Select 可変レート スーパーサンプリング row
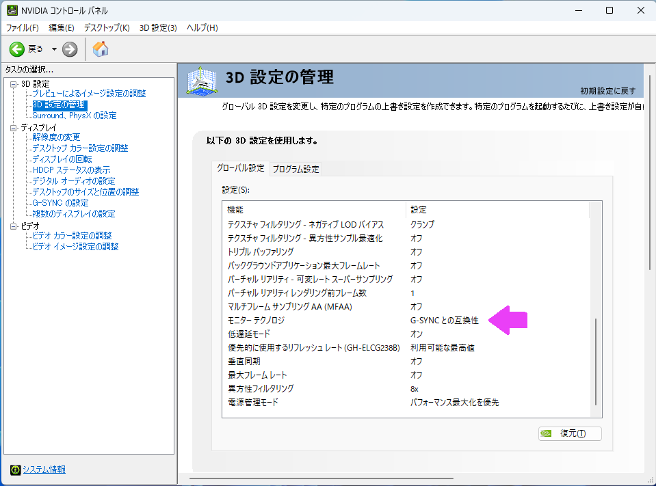Image resolution: width=656 pixels, height=486 pixels. click(406, 279)
